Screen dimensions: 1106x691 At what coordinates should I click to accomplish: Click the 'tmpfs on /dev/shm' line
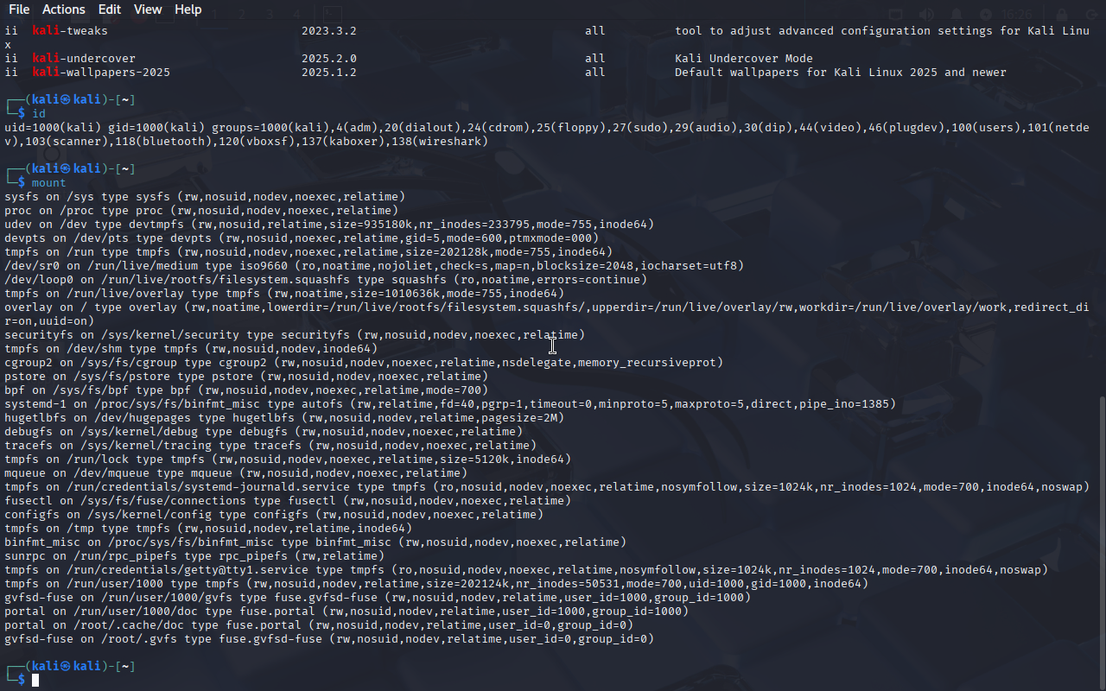click(191, 348)
